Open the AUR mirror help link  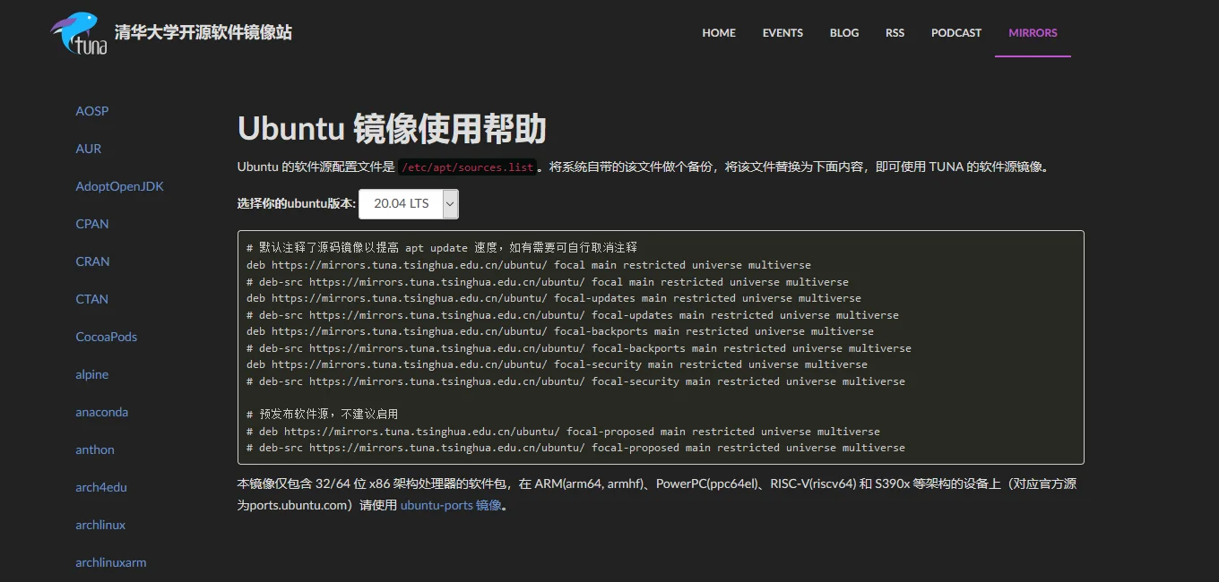coord(89,149)
